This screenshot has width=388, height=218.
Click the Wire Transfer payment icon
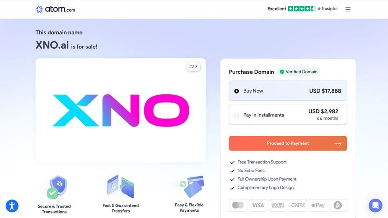[x=278, y=205]
